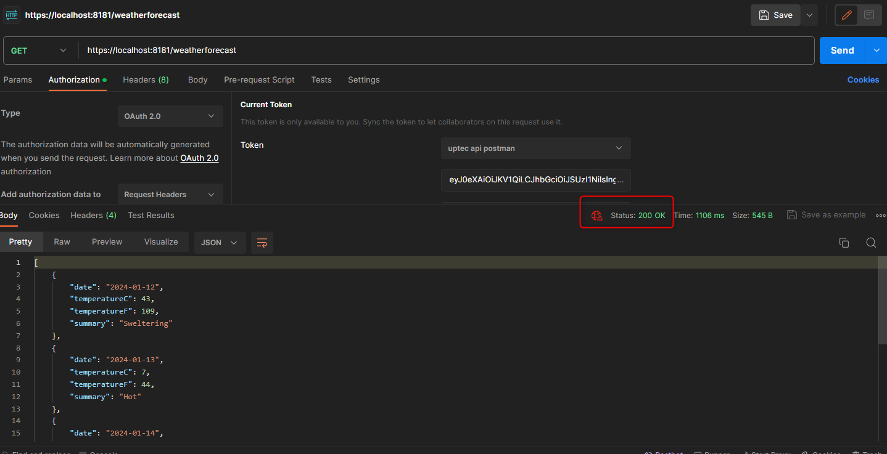Select the Raw response view
The height and width of the screenshot is (454, 887).
coord(62,242)
